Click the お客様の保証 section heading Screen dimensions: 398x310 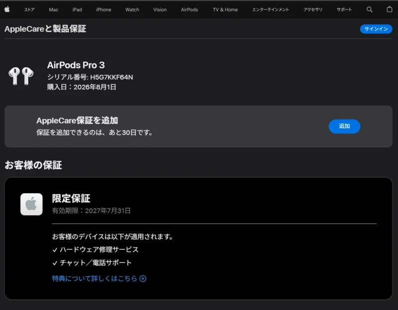click(33, 165)
